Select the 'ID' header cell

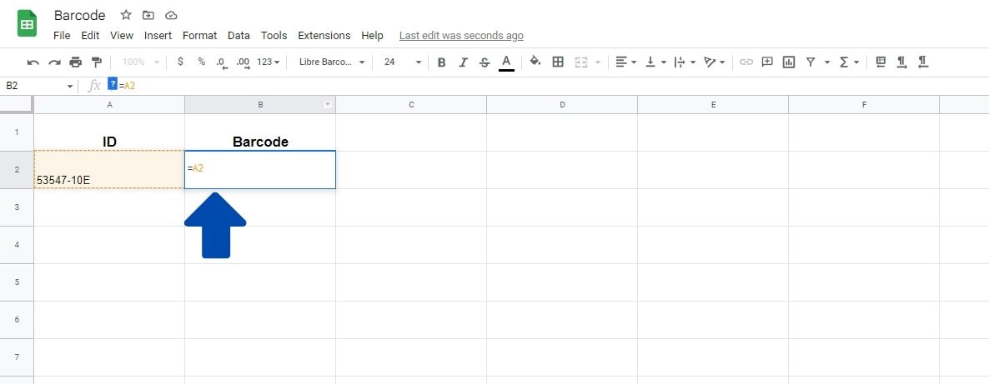(x=109, y=132)
